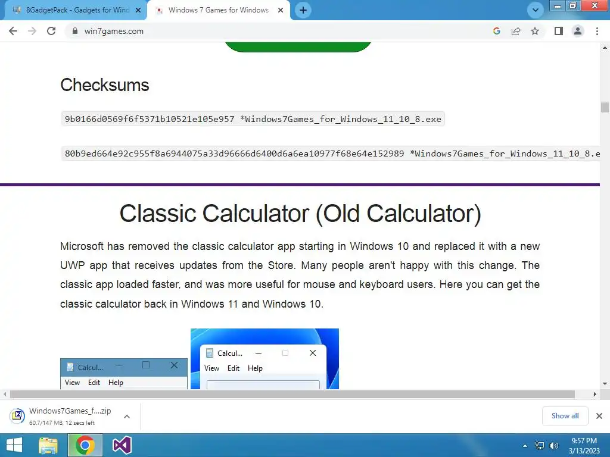Open the volume tray icon
610x457 pixels.
553,446
